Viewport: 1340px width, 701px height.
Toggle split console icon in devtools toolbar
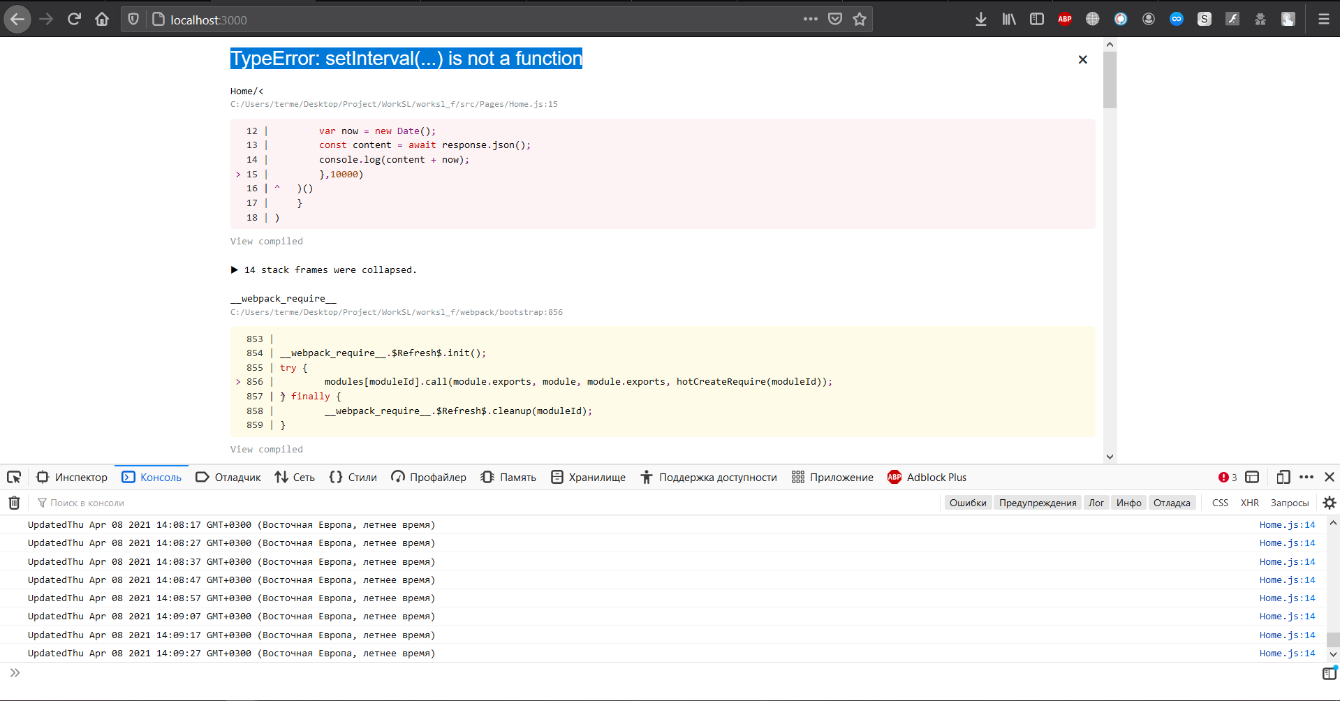(1252, 478)
